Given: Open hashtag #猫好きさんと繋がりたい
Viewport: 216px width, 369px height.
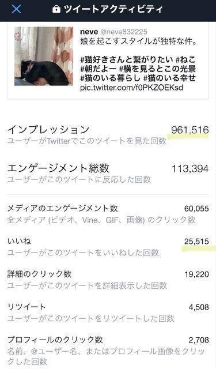Looking at the screenshot, I should pos(127,59).
